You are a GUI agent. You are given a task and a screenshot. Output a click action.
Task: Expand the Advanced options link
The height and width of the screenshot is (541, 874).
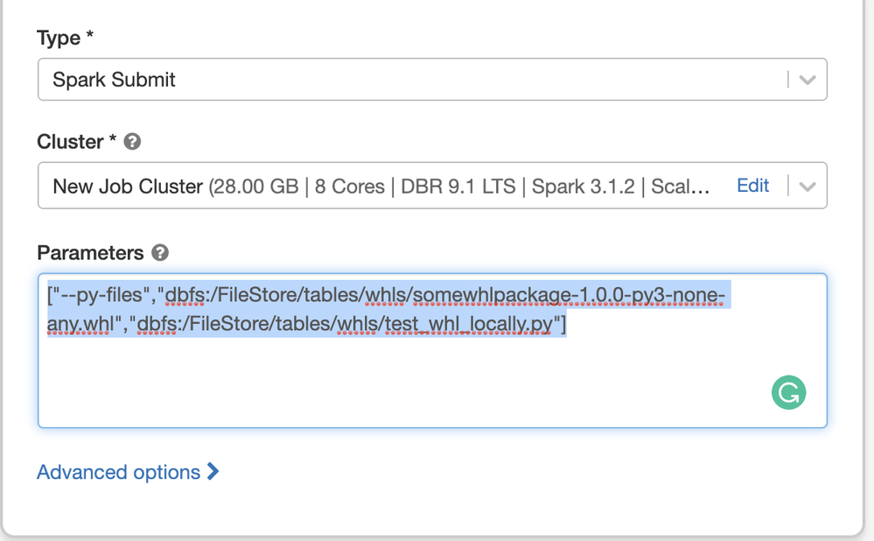pyautogui.click(x=119, y=473)
